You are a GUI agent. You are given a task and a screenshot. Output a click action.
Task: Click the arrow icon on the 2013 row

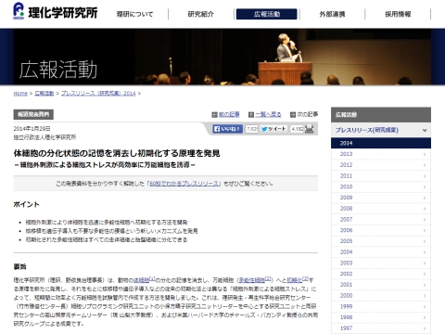pyautogui.click(x=425, y=154)
